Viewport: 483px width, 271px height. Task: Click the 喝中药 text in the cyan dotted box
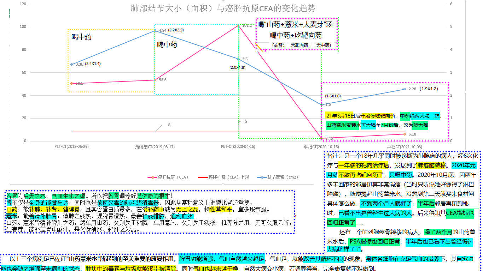pyautogui.click(x=167, y=45)
